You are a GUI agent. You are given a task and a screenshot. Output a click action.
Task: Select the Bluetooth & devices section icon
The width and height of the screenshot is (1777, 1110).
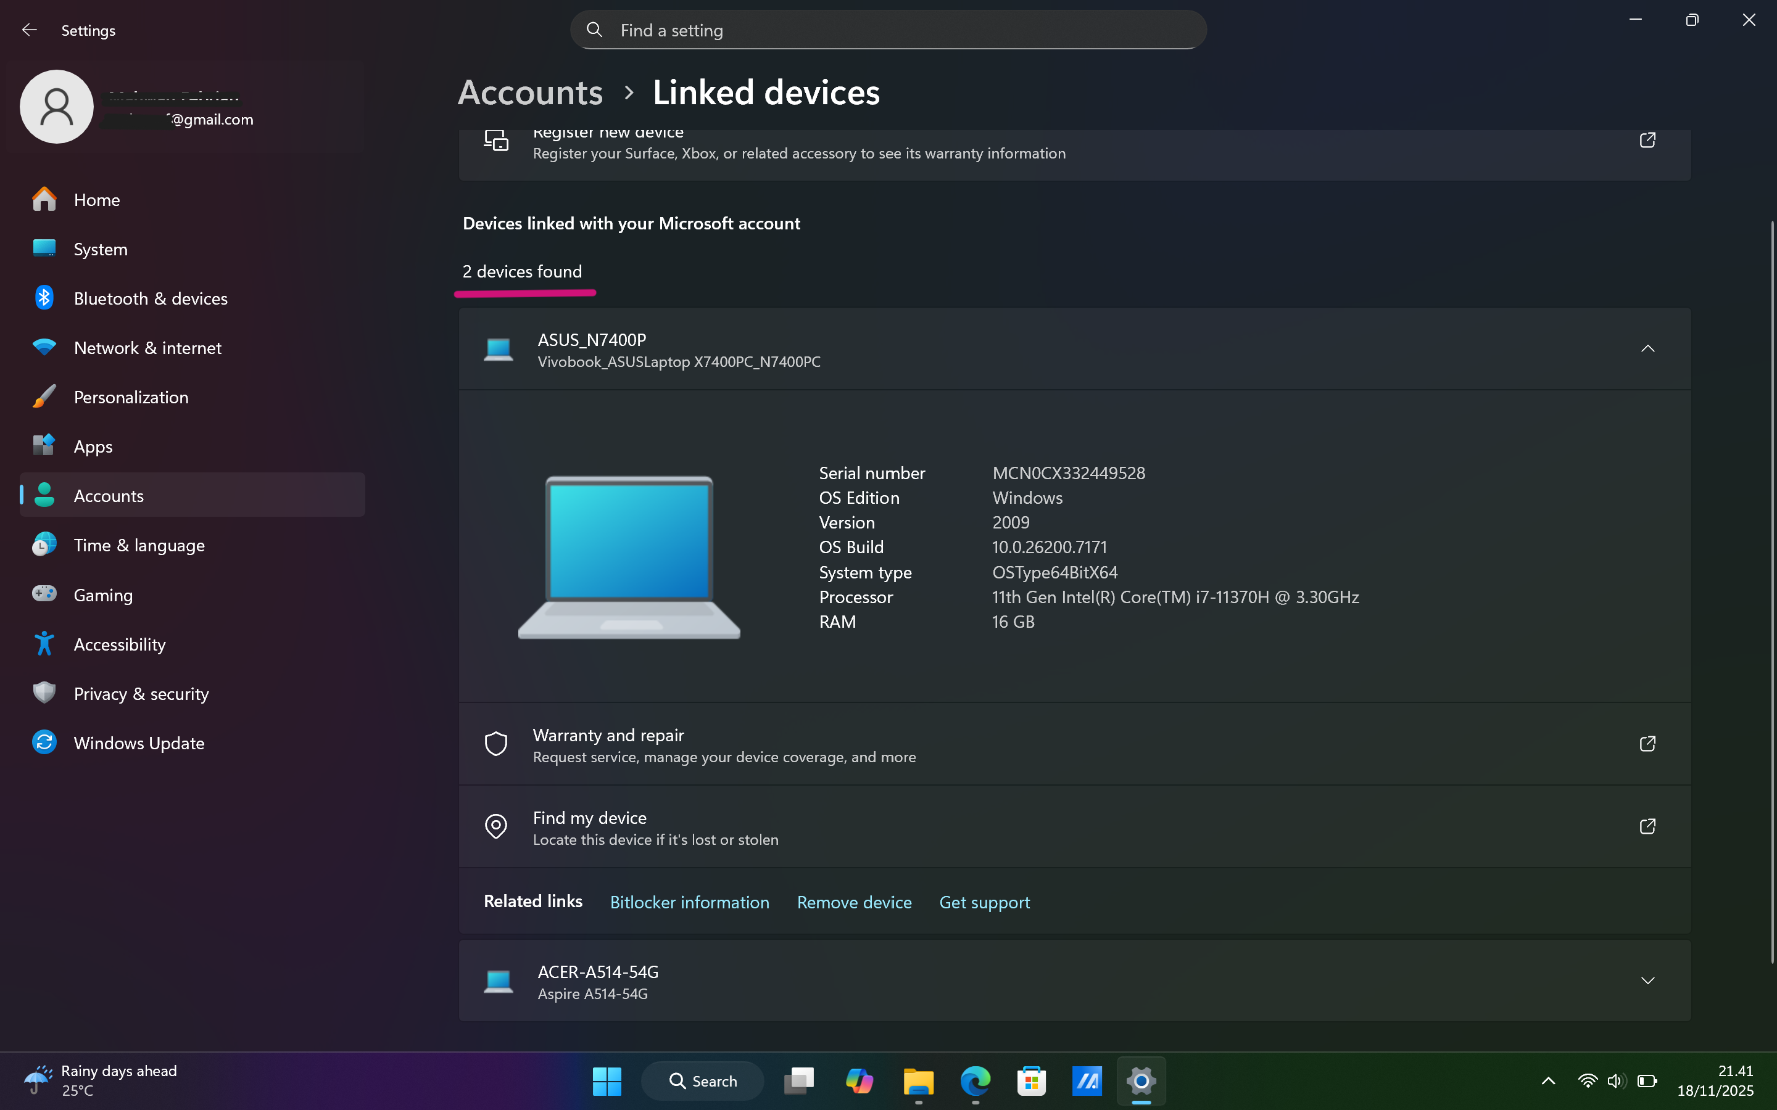tap(44, 298)
